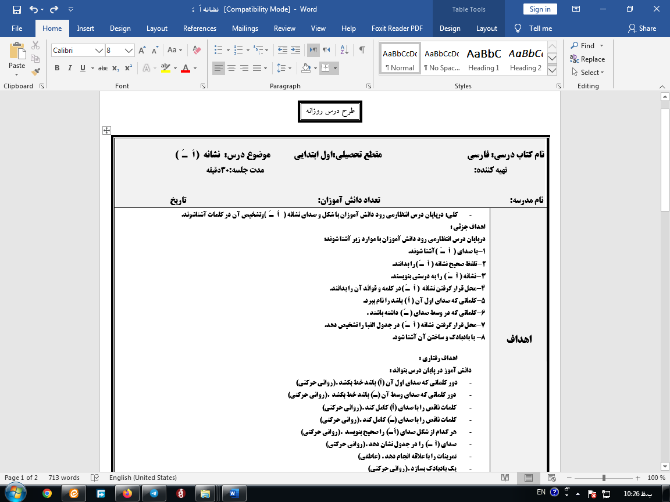Toggle bold formatting

tap(57, 68)
